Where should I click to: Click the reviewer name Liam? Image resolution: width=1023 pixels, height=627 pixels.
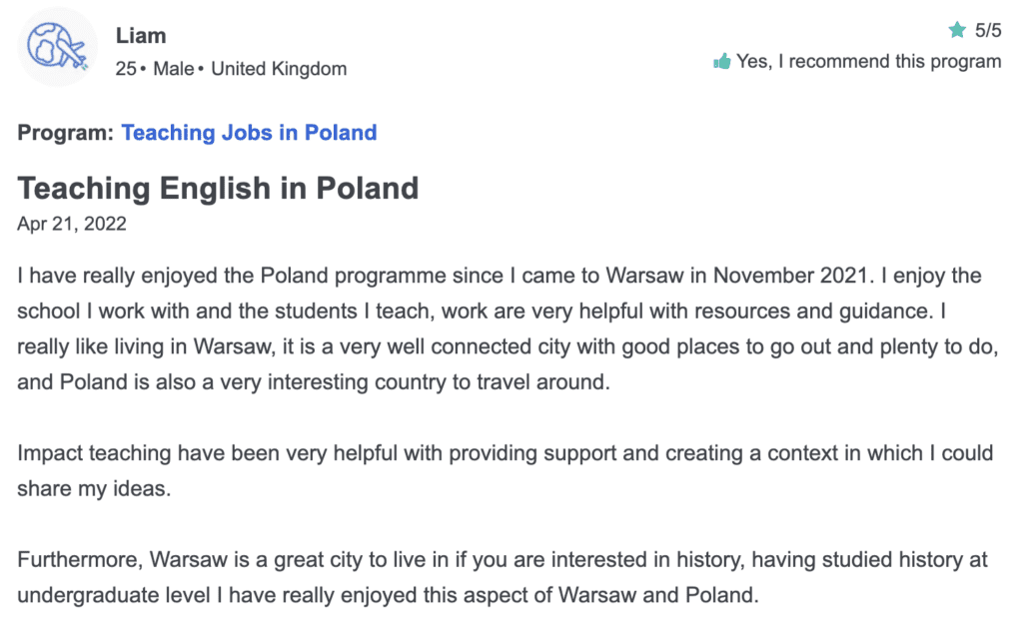pos(141,35)
